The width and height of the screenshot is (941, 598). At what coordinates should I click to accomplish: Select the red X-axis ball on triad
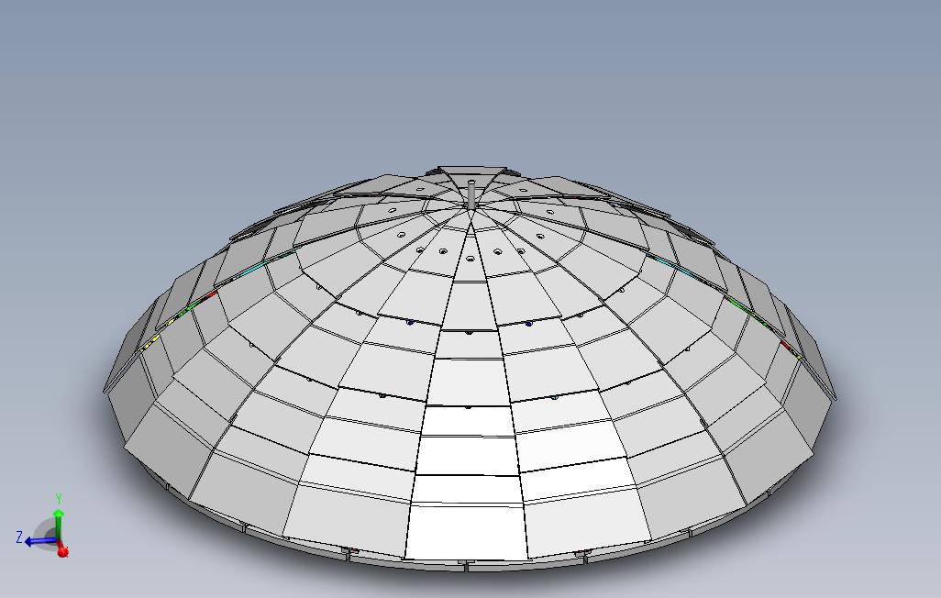point(63,550)
